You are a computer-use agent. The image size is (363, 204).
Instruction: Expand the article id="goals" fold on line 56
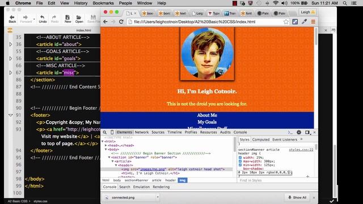pyautogui.click(x=10, y=58)
